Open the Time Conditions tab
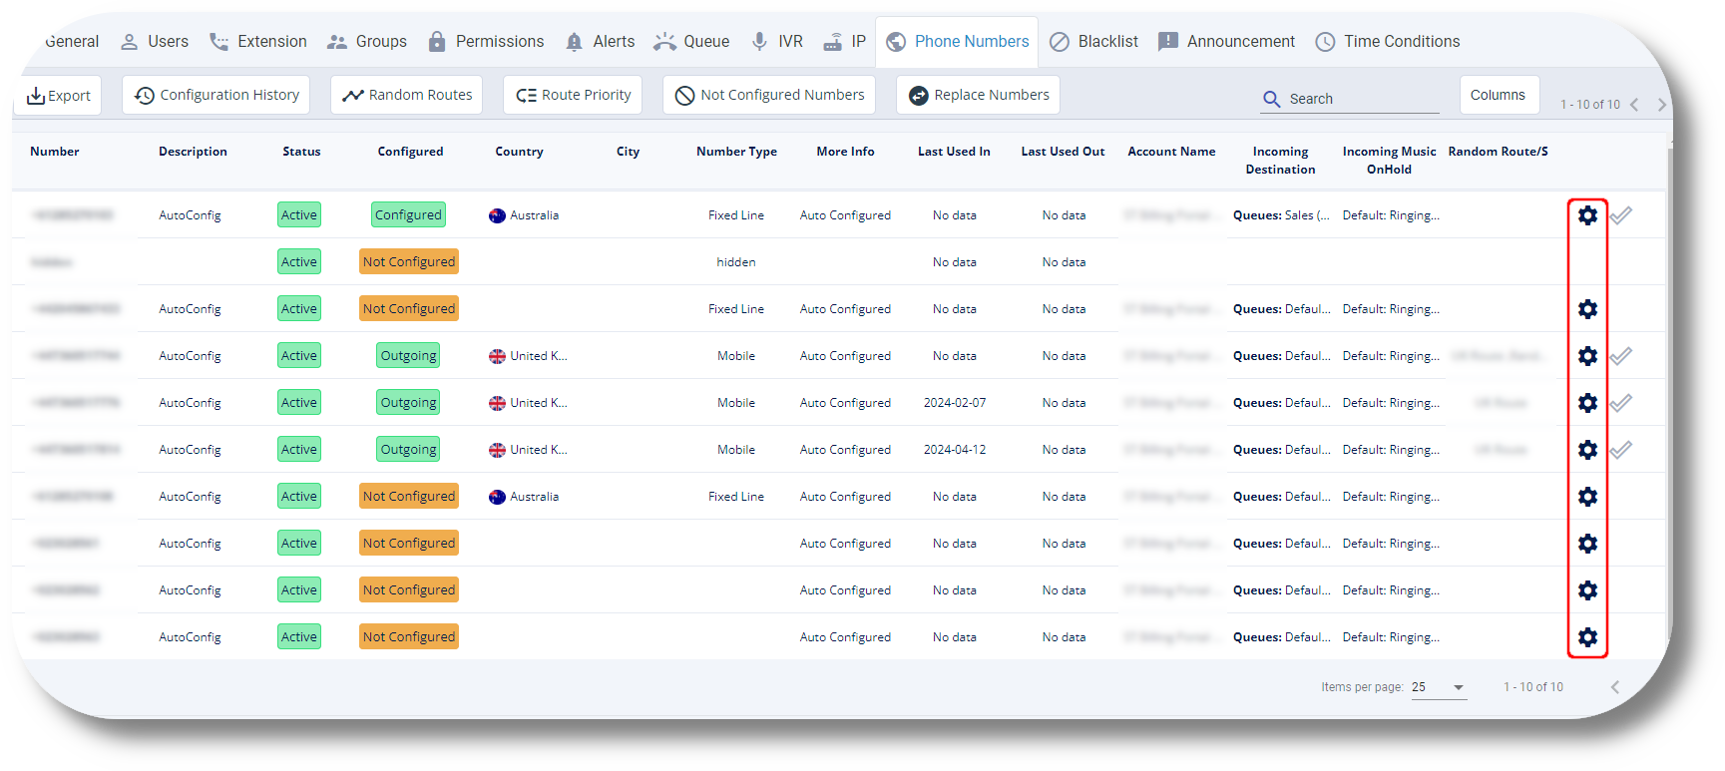 click(x=1387, y=42)
